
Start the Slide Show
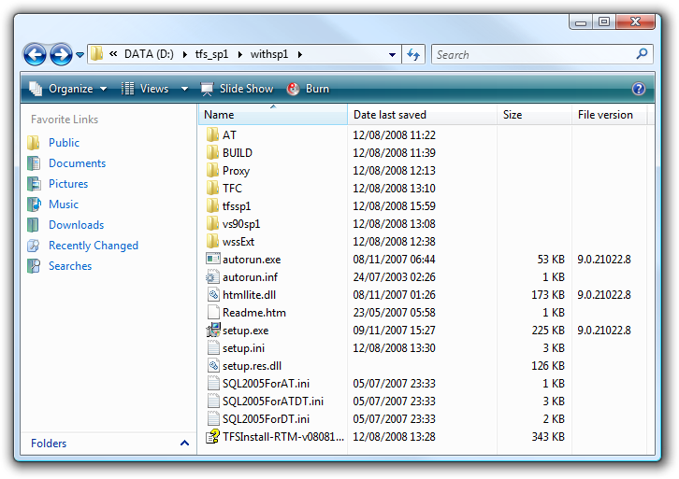tap(237, 89)
